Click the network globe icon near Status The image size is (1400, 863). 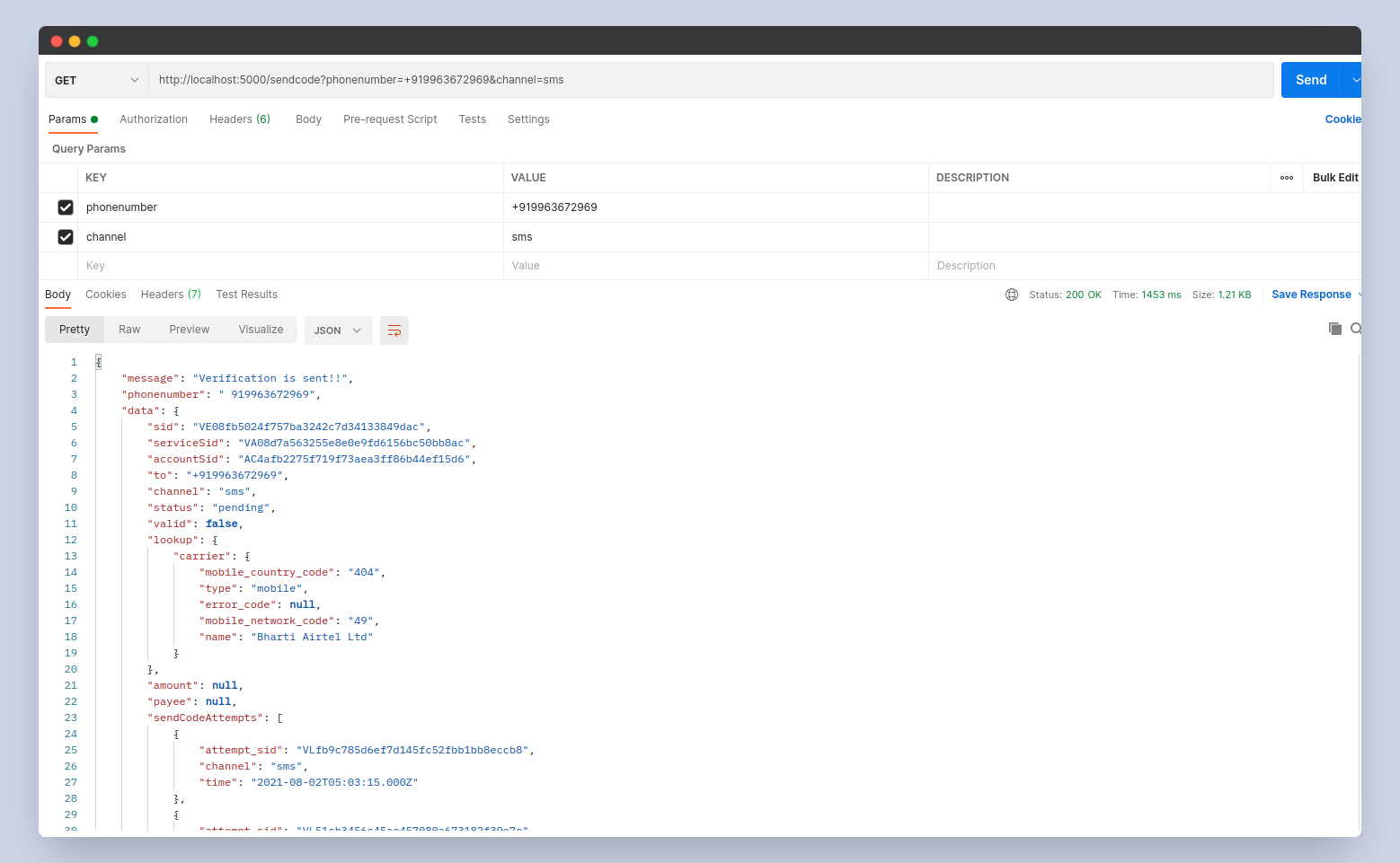click(x=1012, y=295)
